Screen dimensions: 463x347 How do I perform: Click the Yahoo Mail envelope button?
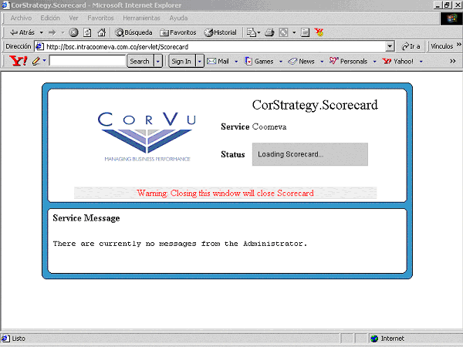point(218,61)
